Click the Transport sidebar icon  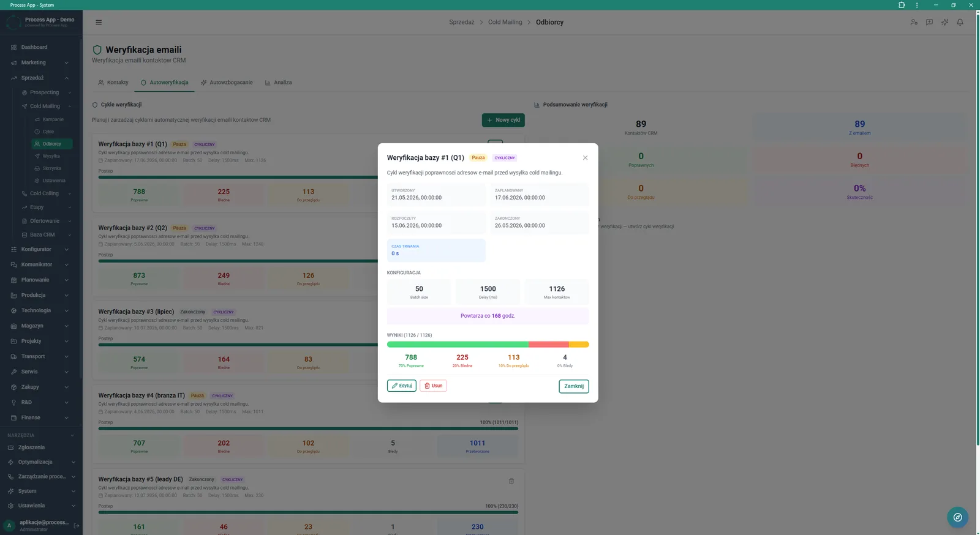(13, 356)
